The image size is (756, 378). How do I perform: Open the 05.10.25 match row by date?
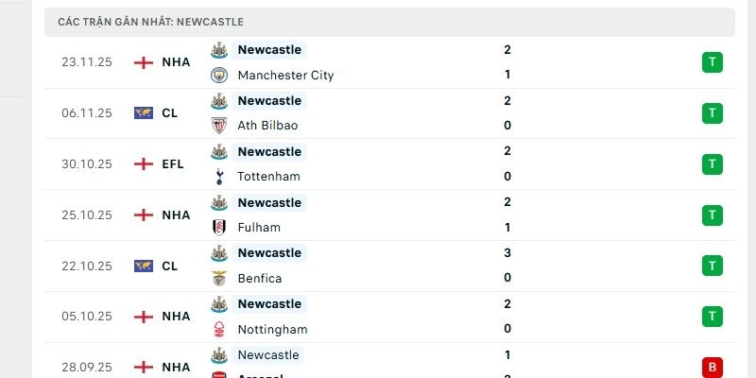click(87, 317)
